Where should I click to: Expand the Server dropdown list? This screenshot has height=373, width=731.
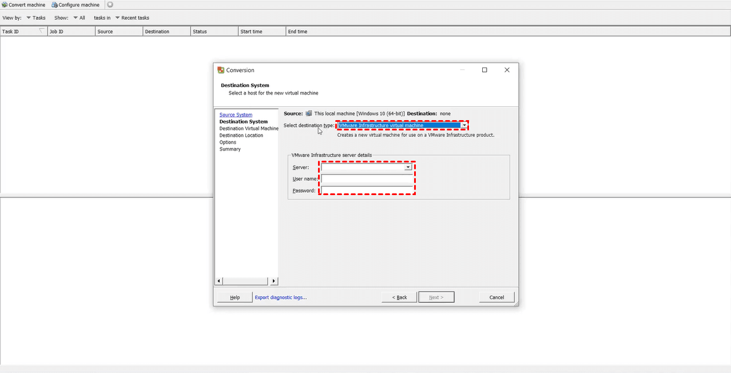pos(408,167)
